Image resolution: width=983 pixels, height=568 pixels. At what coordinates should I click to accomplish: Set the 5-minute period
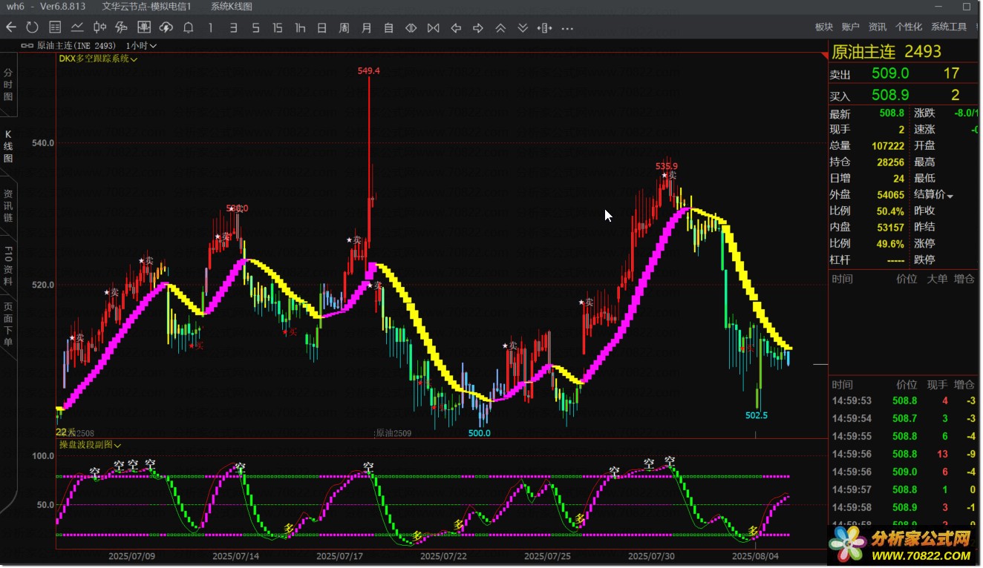click(255, 27)
